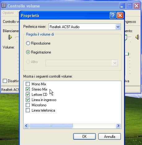
Task: Open the Periferica mixer dropdown arrow
Action: [x=118, y=27]
